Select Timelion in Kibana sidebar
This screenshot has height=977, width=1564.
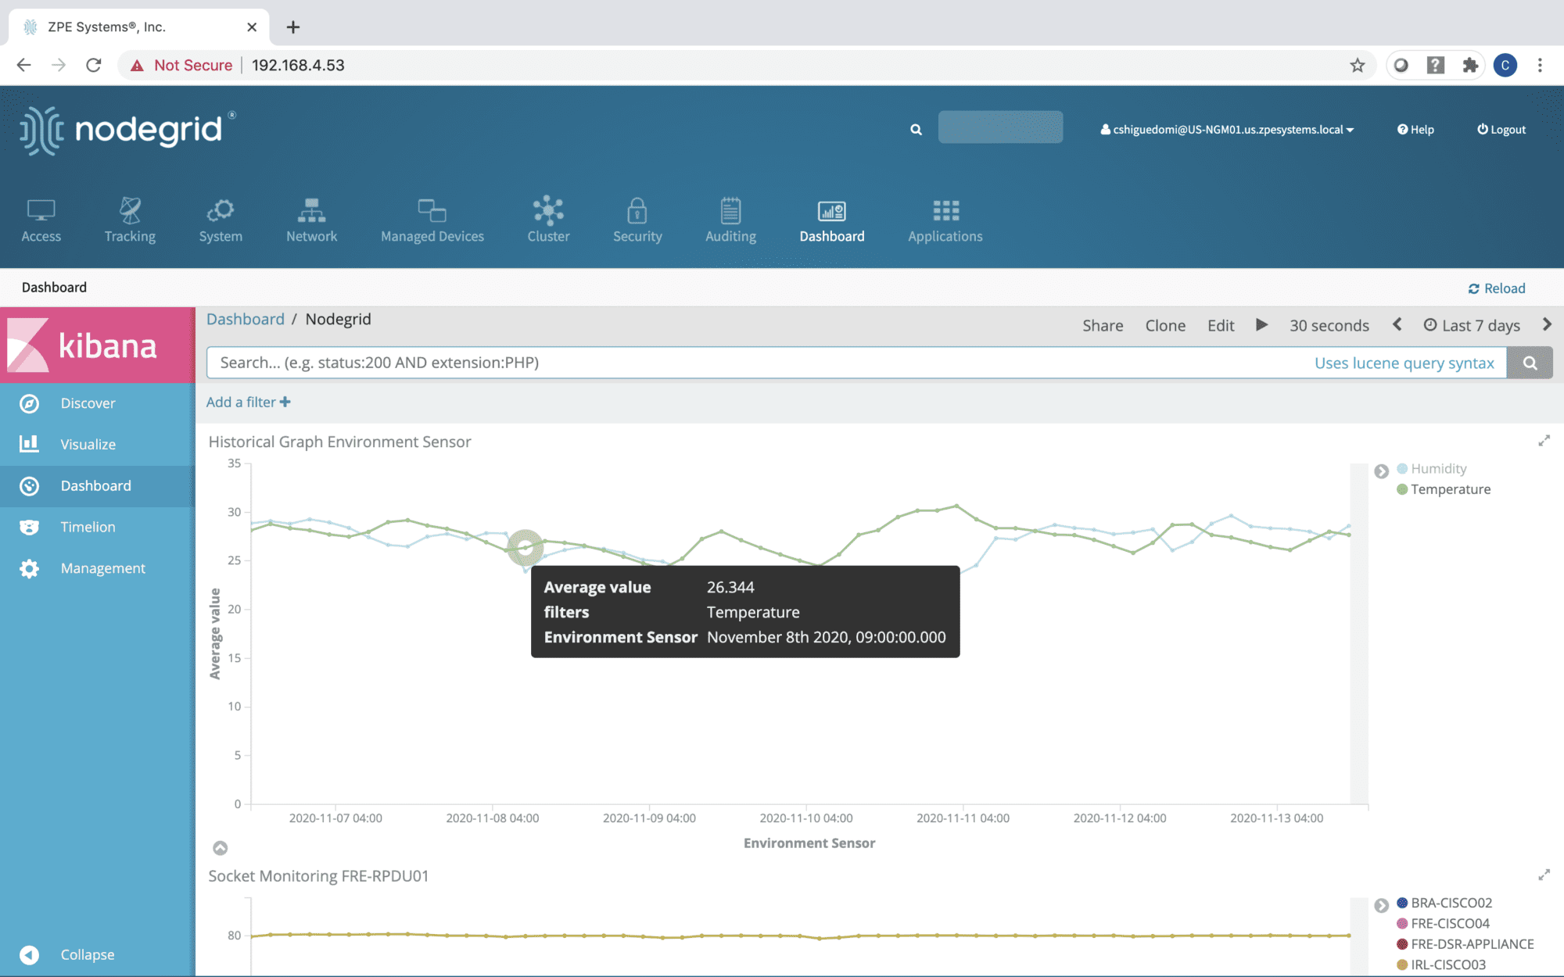88,527
